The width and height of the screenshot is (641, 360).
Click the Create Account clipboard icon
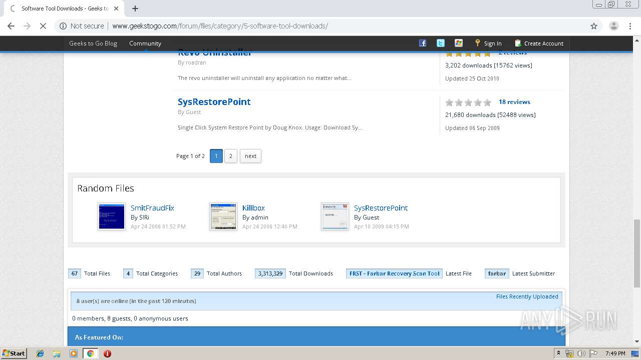(518, 43)
